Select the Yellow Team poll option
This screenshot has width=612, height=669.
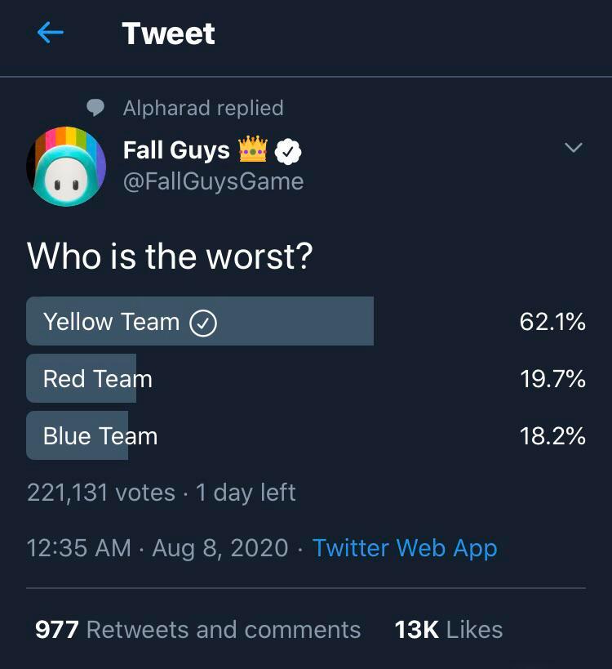pos(110,322)
